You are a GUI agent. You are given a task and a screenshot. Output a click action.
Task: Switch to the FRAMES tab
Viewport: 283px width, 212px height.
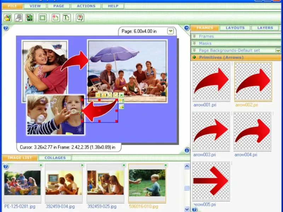205,28
